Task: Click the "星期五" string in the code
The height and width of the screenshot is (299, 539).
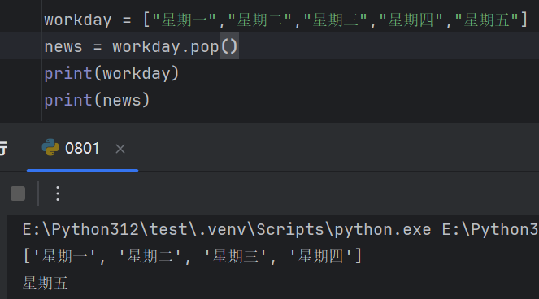Action: [487, 19]
